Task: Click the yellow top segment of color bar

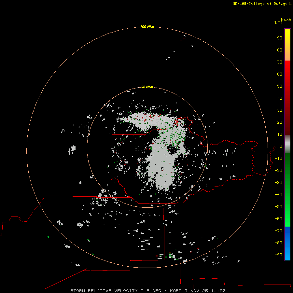Action: coord(287,45)
